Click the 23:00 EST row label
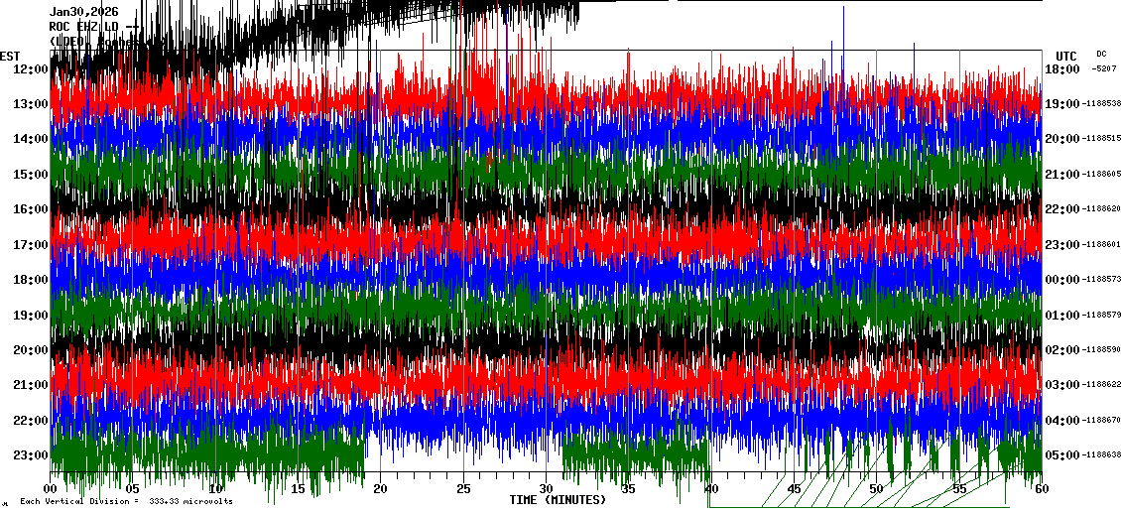 pyautogui.click(x=30, y=455)
